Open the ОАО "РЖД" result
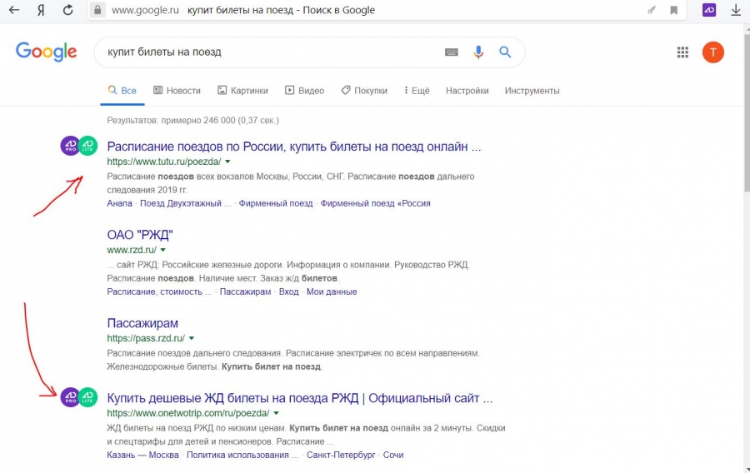 click(140, 235)
